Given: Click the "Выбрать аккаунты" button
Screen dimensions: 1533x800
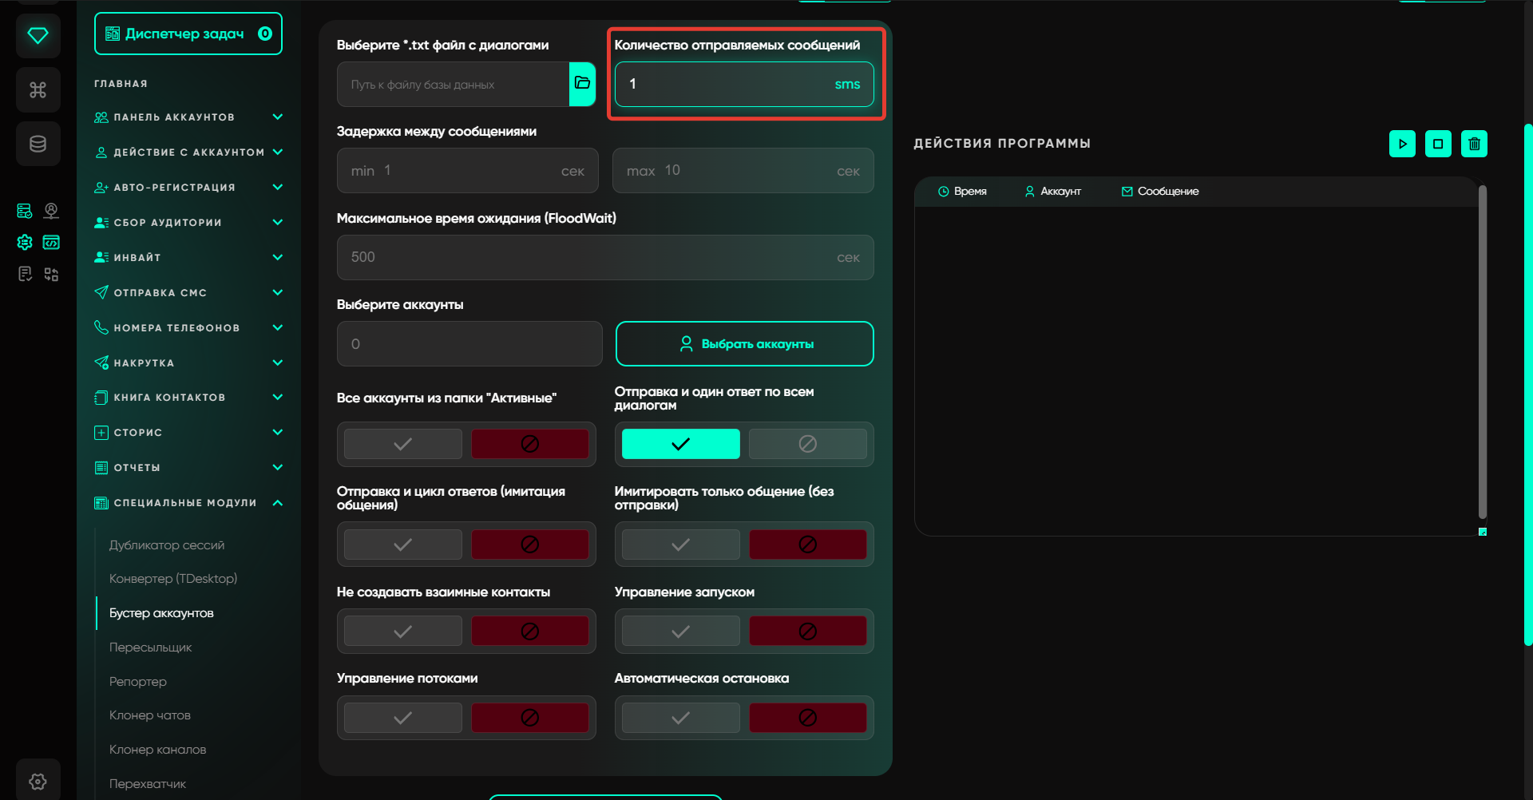Looking at the screenshot, I should tap(744, 344).
